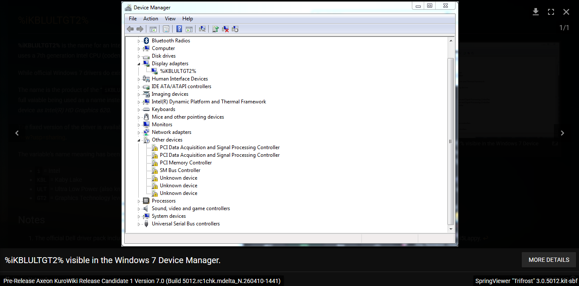Click the Properties toolbar icon
The width and height of the screenshot is (579, 286).
[x=166, y=29]
